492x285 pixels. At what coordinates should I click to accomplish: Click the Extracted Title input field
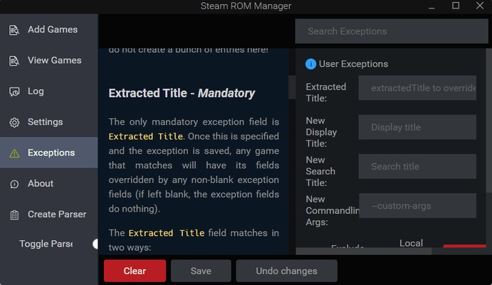(417, 88)
